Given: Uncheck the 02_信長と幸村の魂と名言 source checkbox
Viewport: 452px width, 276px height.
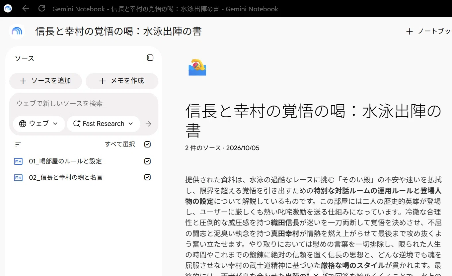Looking at the screenshot, I should click(x=148, y=177).
